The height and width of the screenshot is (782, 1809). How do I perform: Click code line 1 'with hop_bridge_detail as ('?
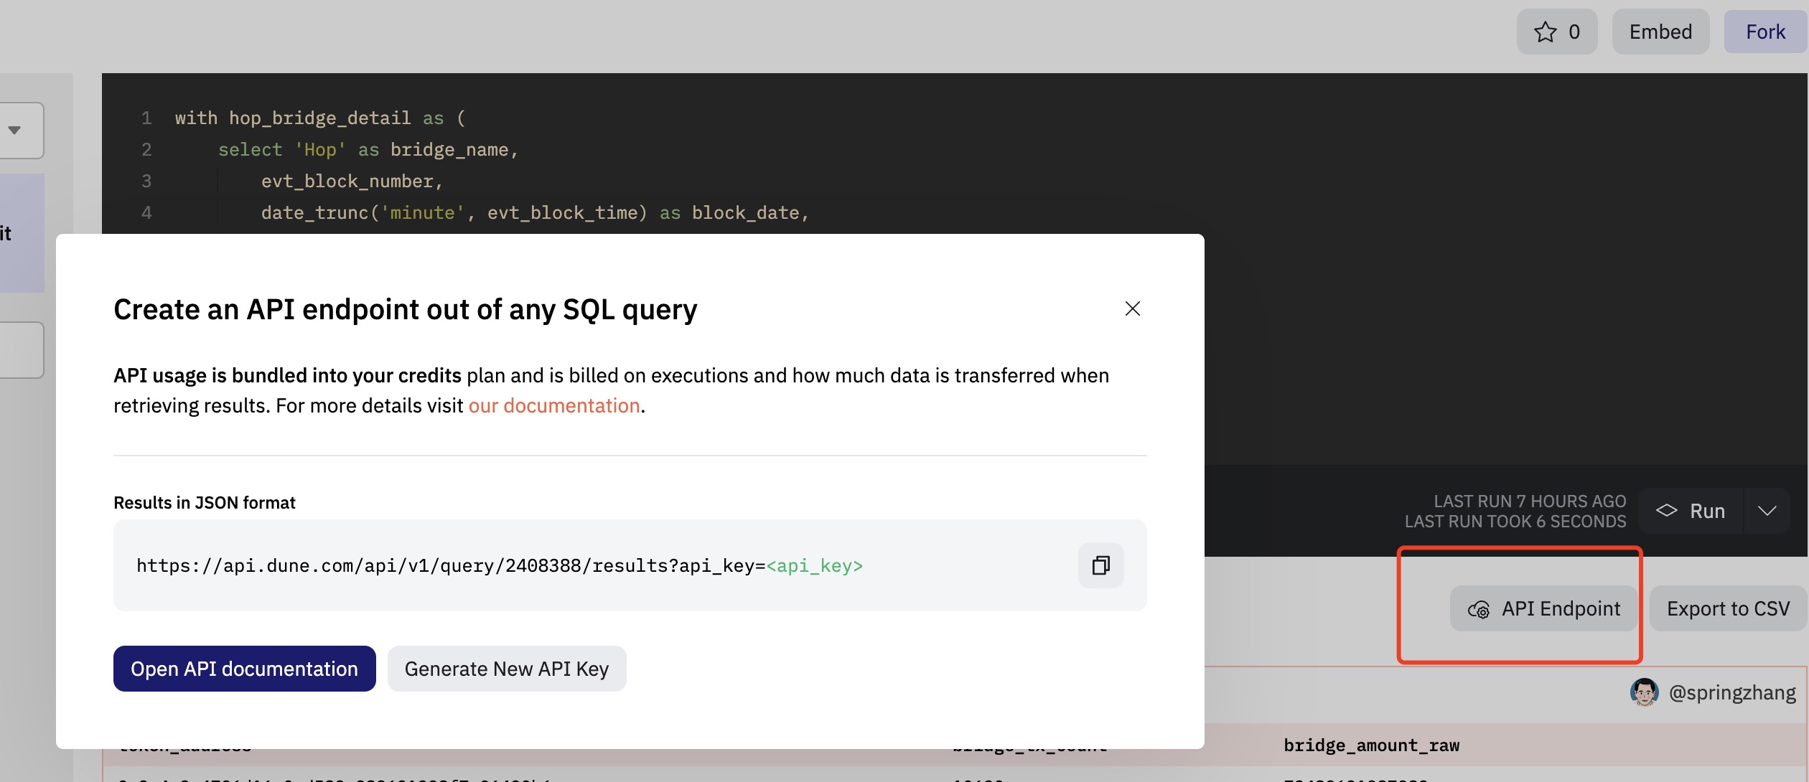tap(320, 118)
